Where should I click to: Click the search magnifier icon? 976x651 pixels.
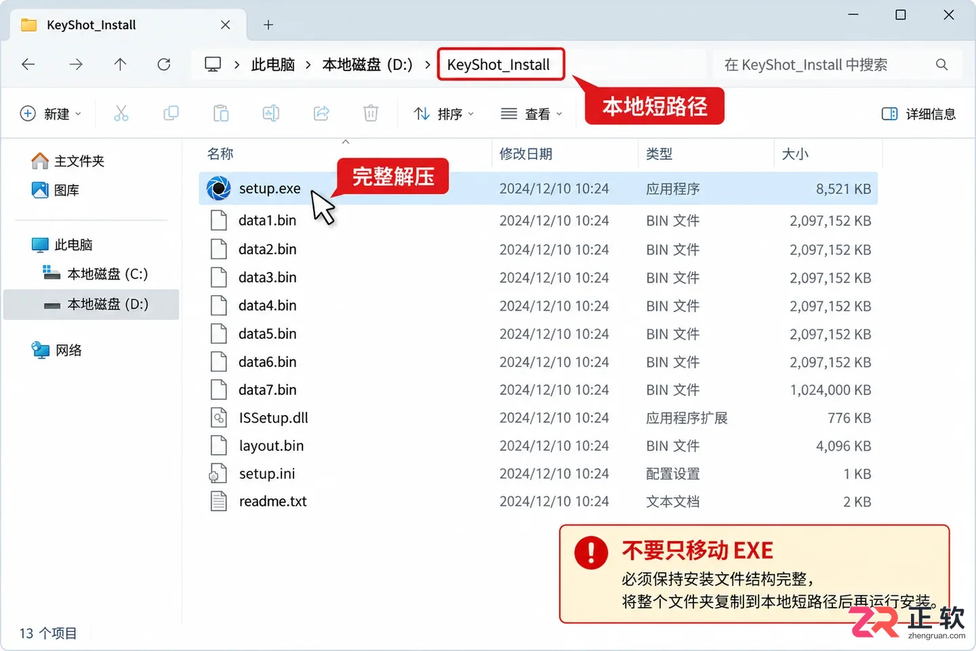coord(941,64)
